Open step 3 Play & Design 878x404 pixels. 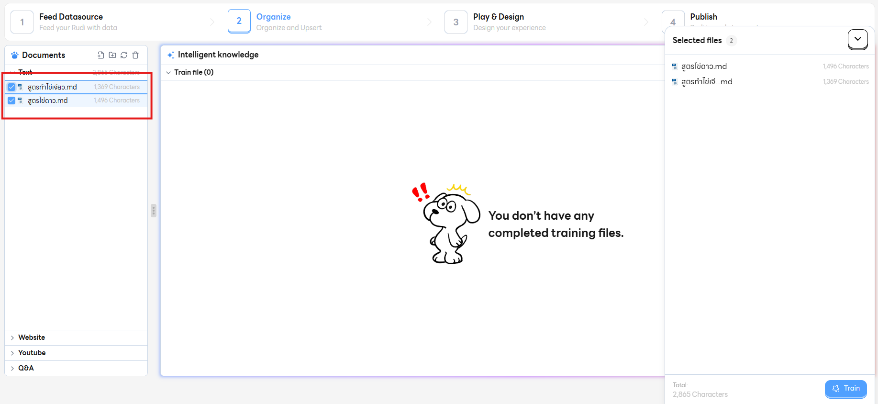coord(496,22)
